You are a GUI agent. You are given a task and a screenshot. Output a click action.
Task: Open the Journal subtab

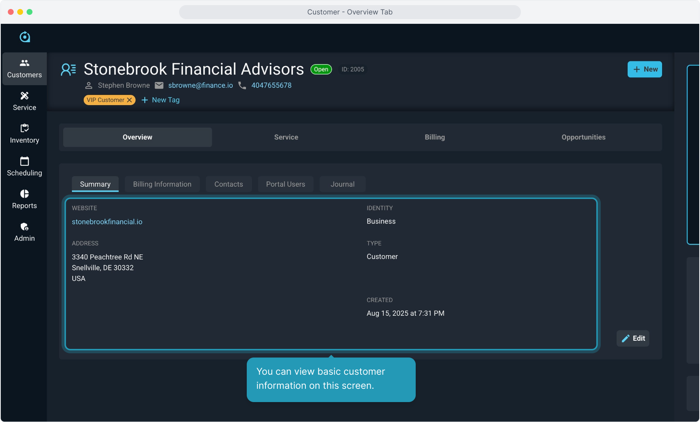[342, 184]
